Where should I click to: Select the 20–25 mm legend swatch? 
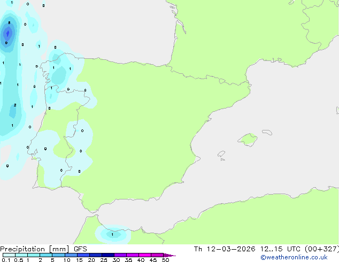point(96,255)
